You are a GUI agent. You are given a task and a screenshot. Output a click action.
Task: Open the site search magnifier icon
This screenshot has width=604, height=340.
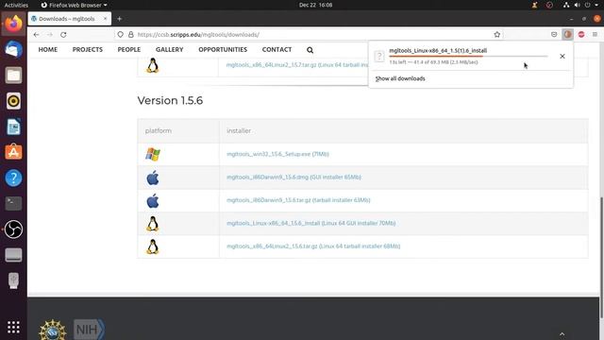pos(310,50)
